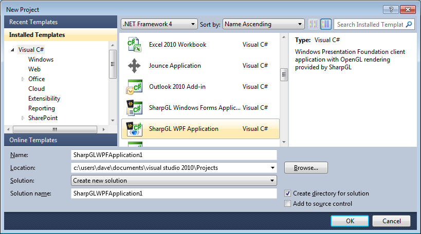Click template list scroll up arrow
Image resolution: width=421 pixels, height=234 pixels.
(x=284, y=37)
